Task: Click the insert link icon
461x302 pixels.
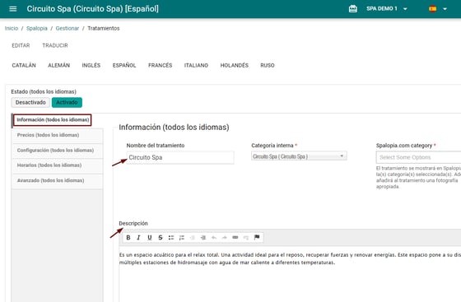Action: click(235, 237)
